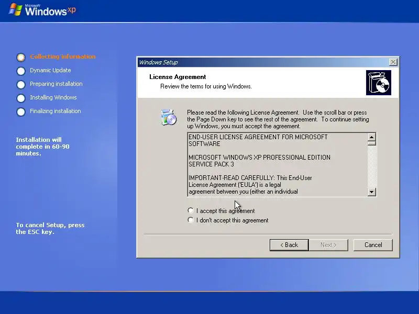Click the greyed Next button
Viewport: 419px width, 314px height.
tap(328, 245)
